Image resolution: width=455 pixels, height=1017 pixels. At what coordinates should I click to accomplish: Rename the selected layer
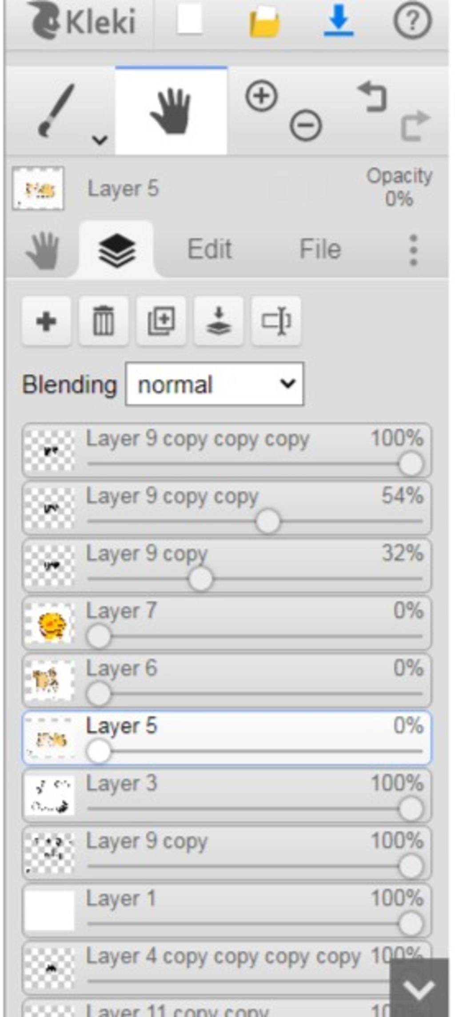click(275, 321)
